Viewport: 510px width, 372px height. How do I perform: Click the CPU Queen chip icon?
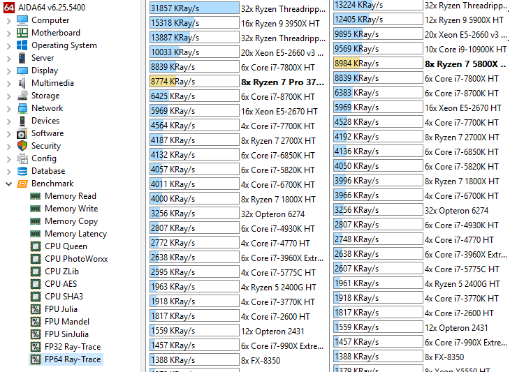(x=36, y=246)
